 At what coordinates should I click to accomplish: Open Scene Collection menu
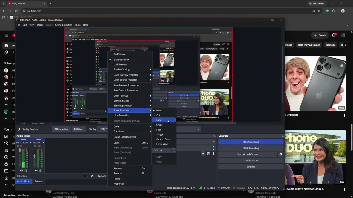(64, 25)
